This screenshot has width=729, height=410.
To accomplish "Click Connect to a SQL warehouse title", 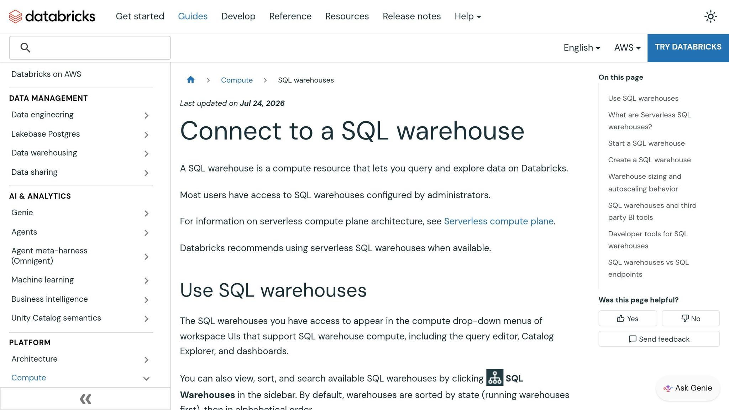I will pos(352,131).
